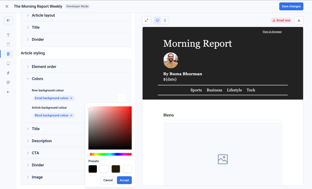Remove the Block background colour tag
Viewport: 312px width, 189px height.
71,116
